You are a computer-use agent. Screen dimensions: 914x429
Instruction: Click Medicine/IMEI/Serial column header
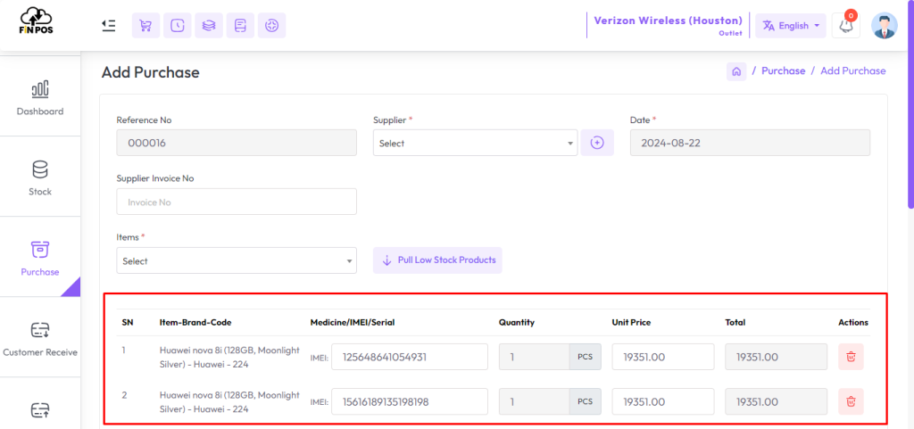pos(353,323)
